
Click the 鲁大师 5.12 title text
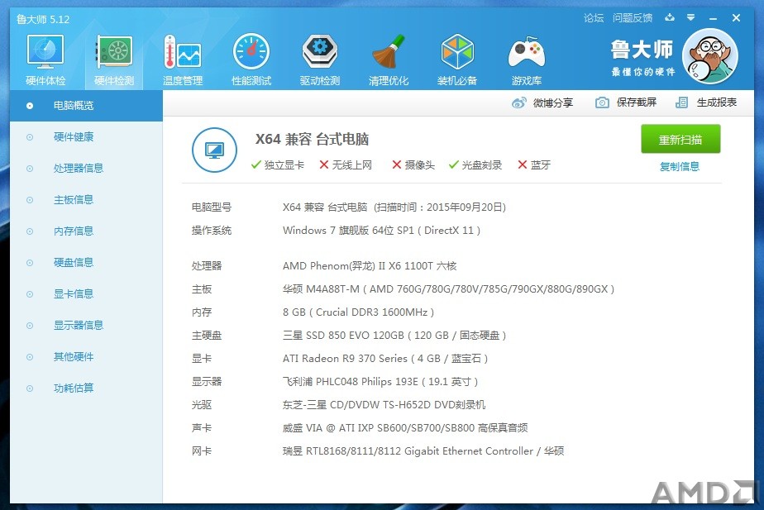(43, 20)
